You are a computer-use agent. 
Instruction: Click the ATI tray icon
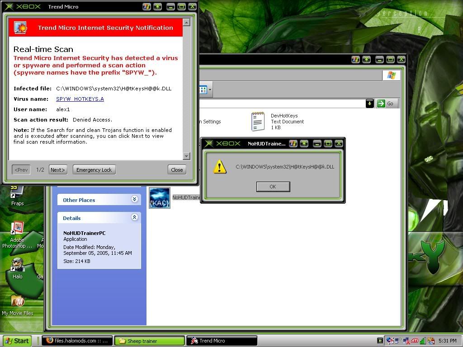pos(415,341)
